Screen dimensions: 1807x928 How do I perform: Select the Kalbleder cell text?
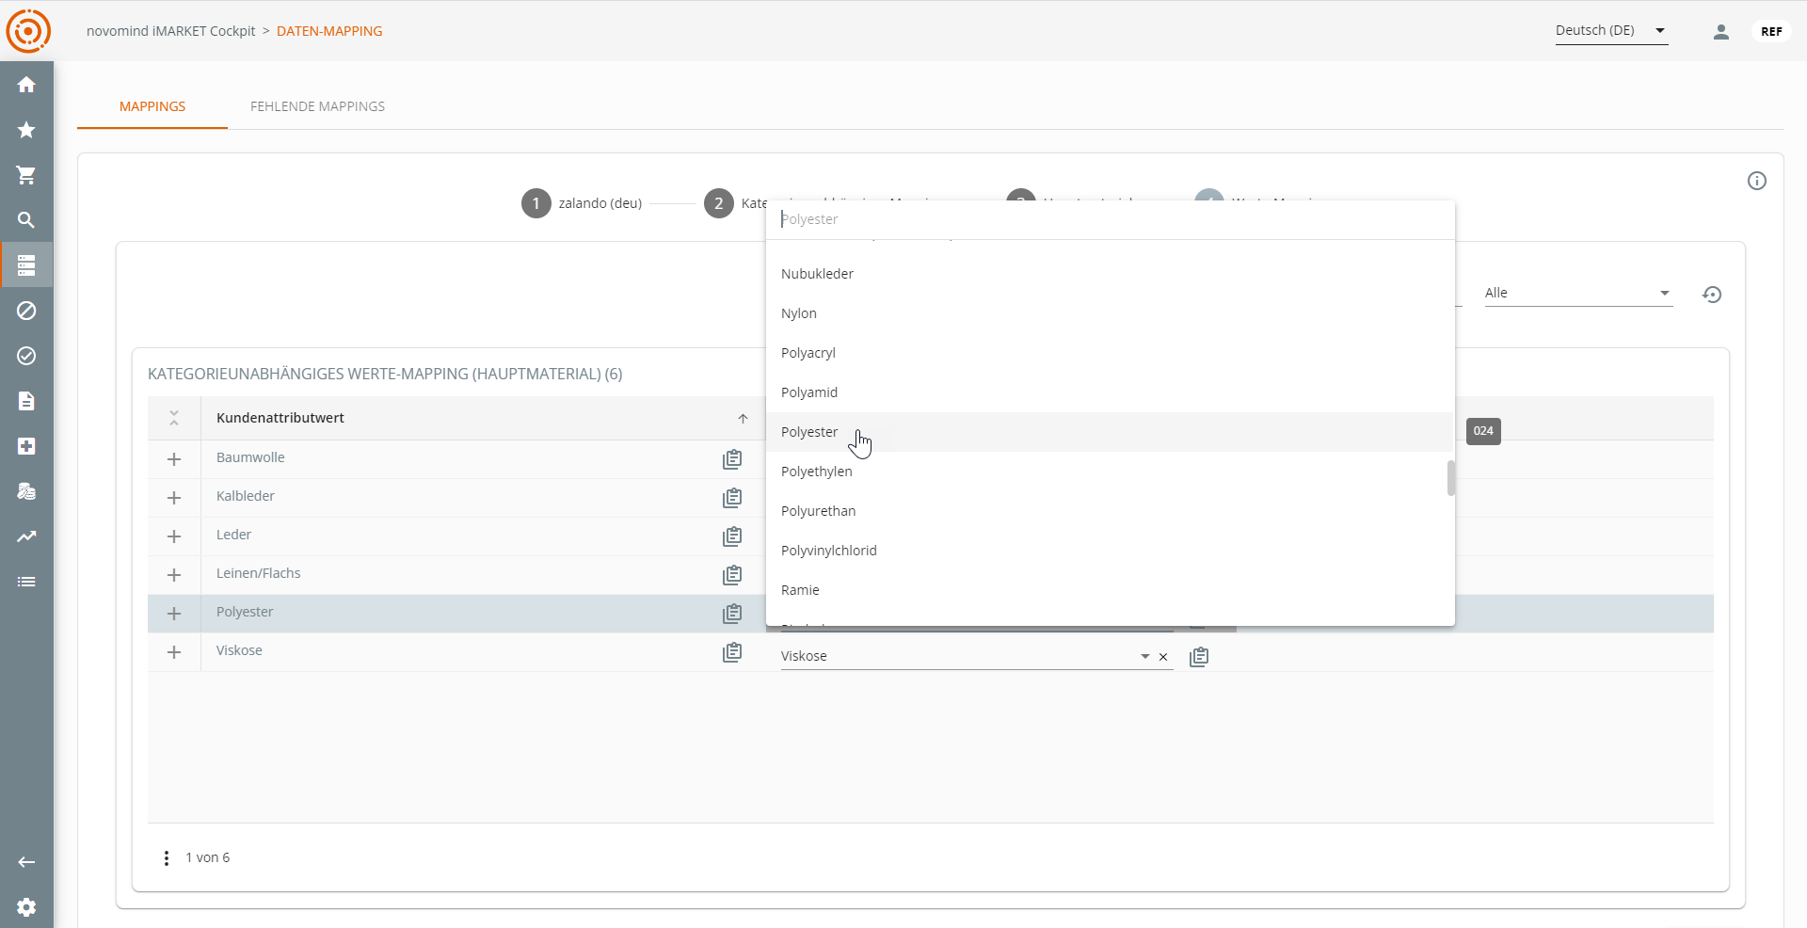click(246, 496)
